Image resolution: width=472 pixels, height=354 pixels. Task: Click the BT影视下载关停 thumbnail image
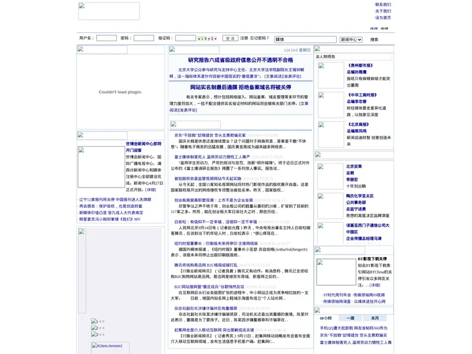[x=336, y=272]
